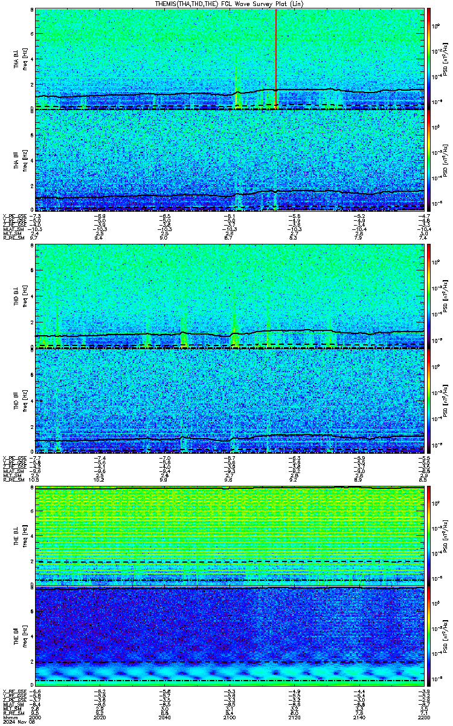Click the 'PSD [nT²/Hz]' label beside THE B∥ color bar
Image resolution: width=453 pixels, height=726 pixels.
(446, 636)
